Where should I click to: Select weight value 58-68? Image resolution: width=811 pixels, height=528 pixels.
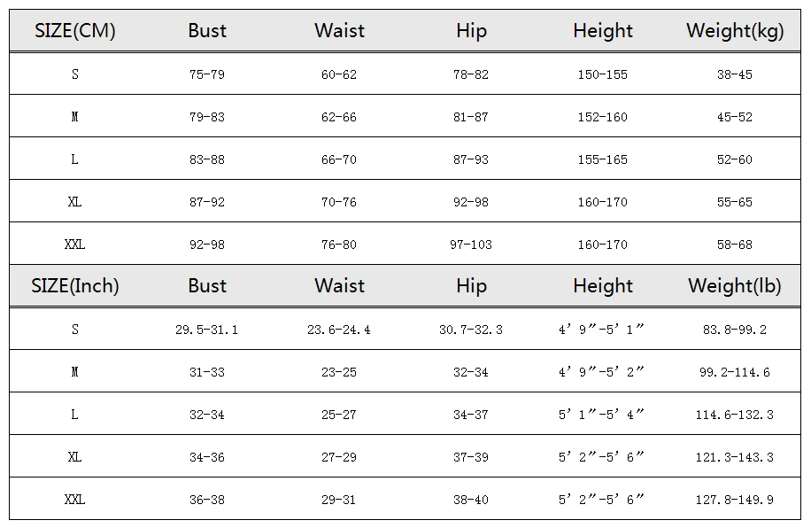[735, 245]
